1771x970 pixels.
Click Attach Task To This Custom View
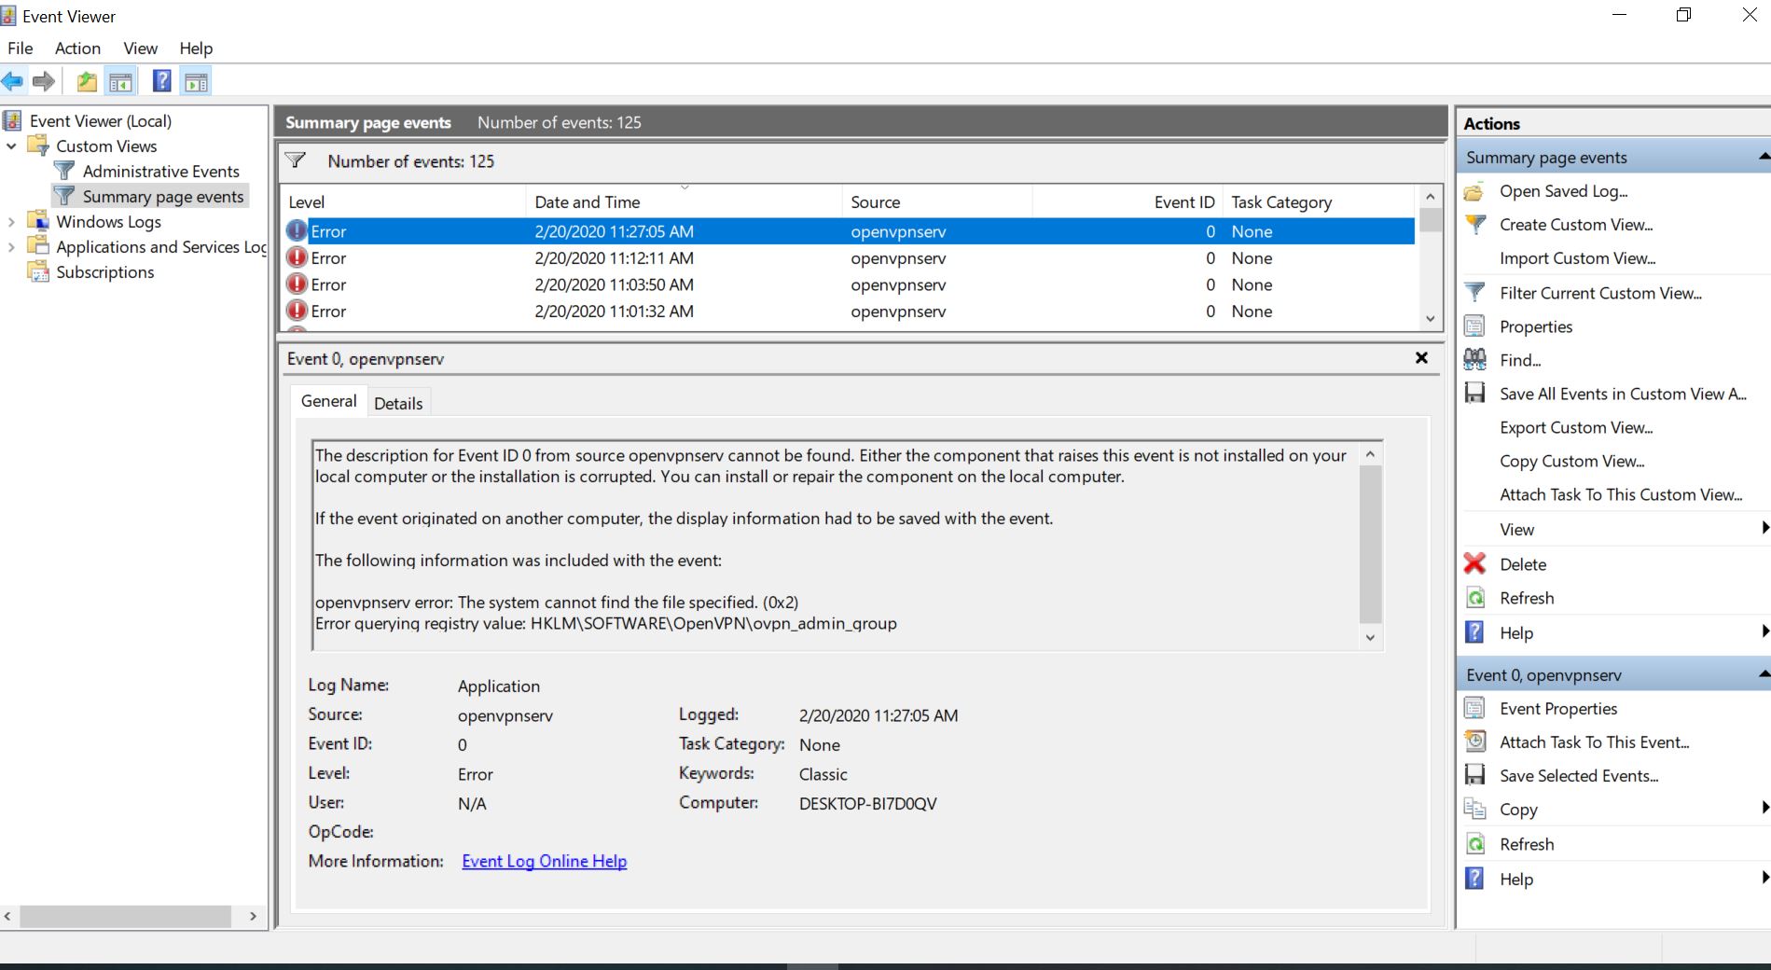[x=1621, y=494]
